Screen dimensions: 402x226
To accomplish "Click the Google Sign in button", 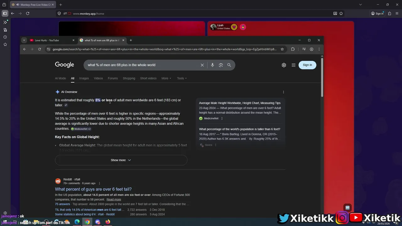I will [307, 65].
